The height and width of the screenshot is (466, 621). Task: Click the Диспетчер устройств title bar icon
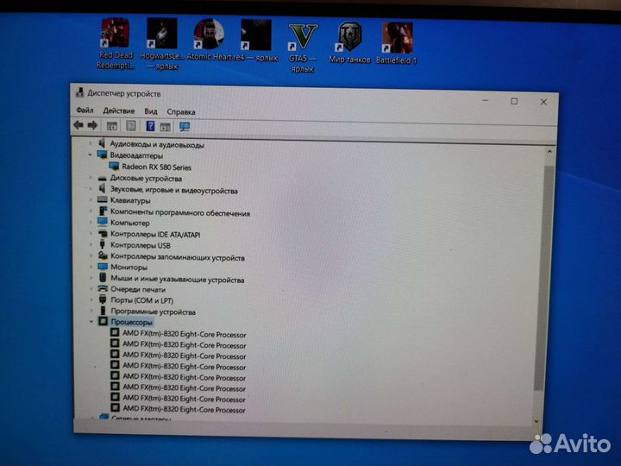click(x=79, y=92)
